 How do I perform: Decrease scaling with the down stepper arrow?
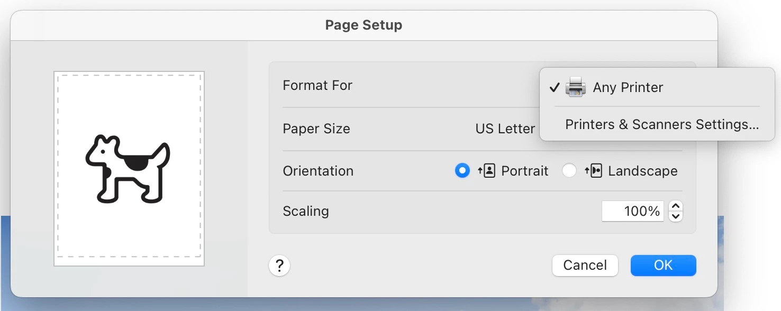(676, 216)
